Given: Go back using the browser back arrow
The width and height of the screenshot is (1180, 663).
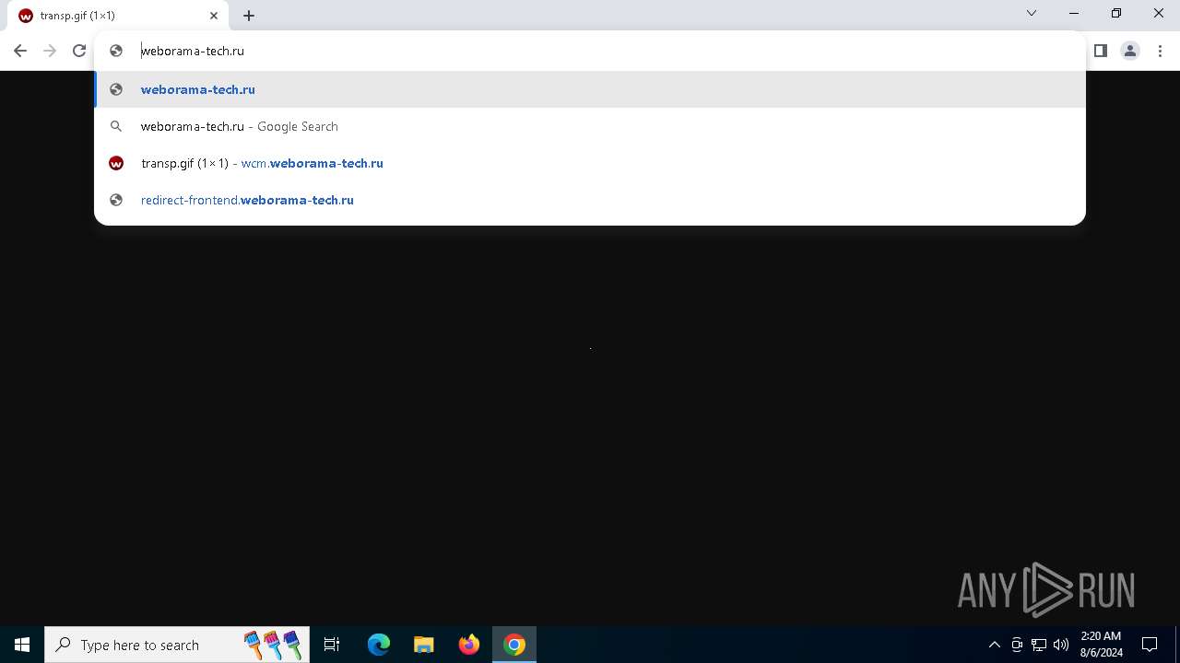Looking at the screenshot, I should [20, 51].
